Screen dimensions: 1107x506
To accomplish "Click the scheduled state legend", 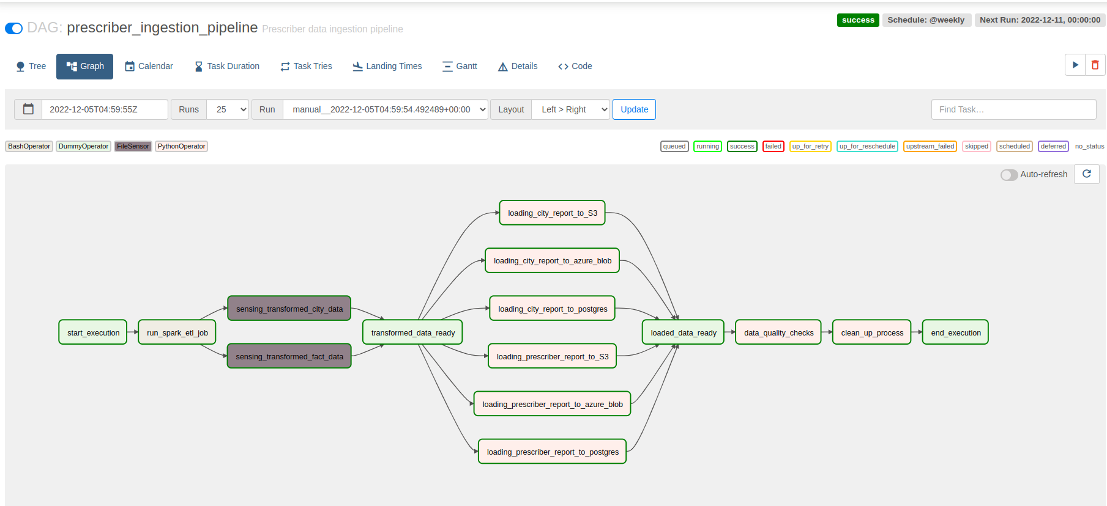I will pos(1015,146).
